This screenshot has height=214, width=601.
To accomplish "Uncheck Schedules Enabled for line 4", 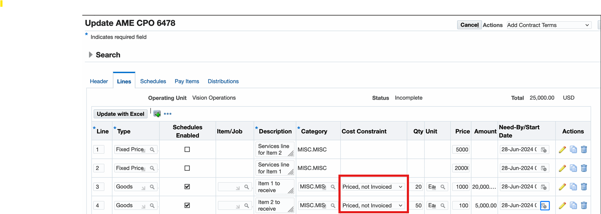I will 187,205.
